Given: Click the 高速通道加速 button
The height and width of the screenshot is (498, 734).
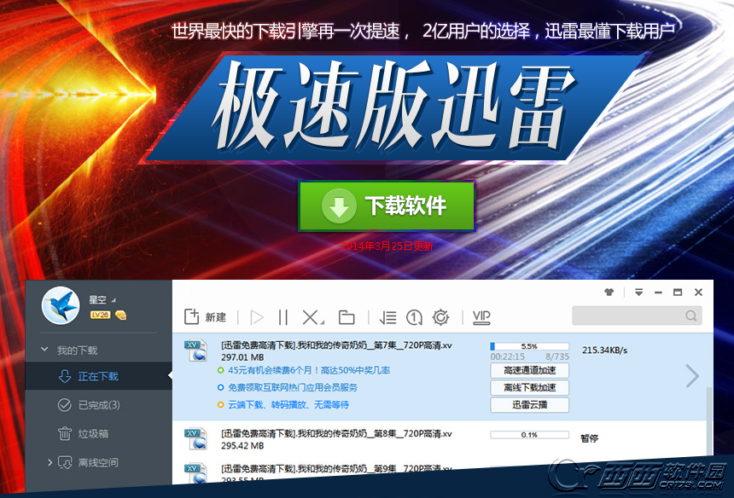Looking at the screenshot, I should [529, 370].
